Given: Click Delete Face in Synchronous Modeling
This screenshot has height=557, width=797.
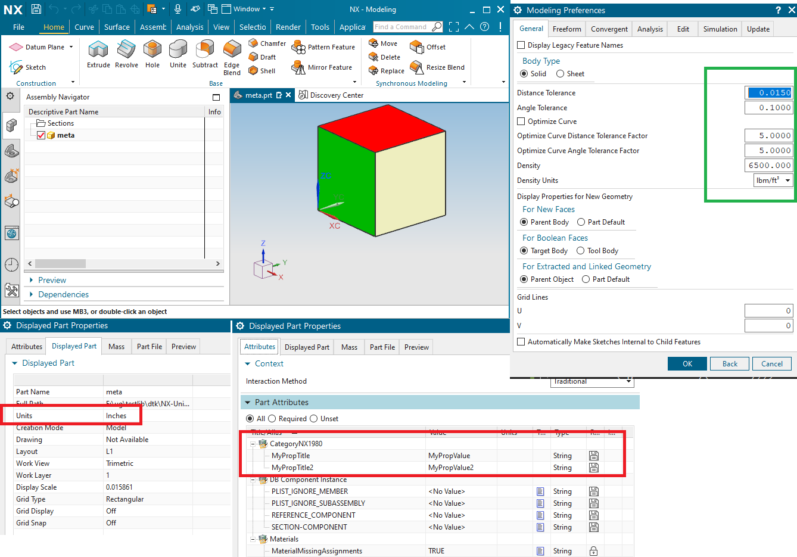Looking at the screenshot, I should coord(384,57).
